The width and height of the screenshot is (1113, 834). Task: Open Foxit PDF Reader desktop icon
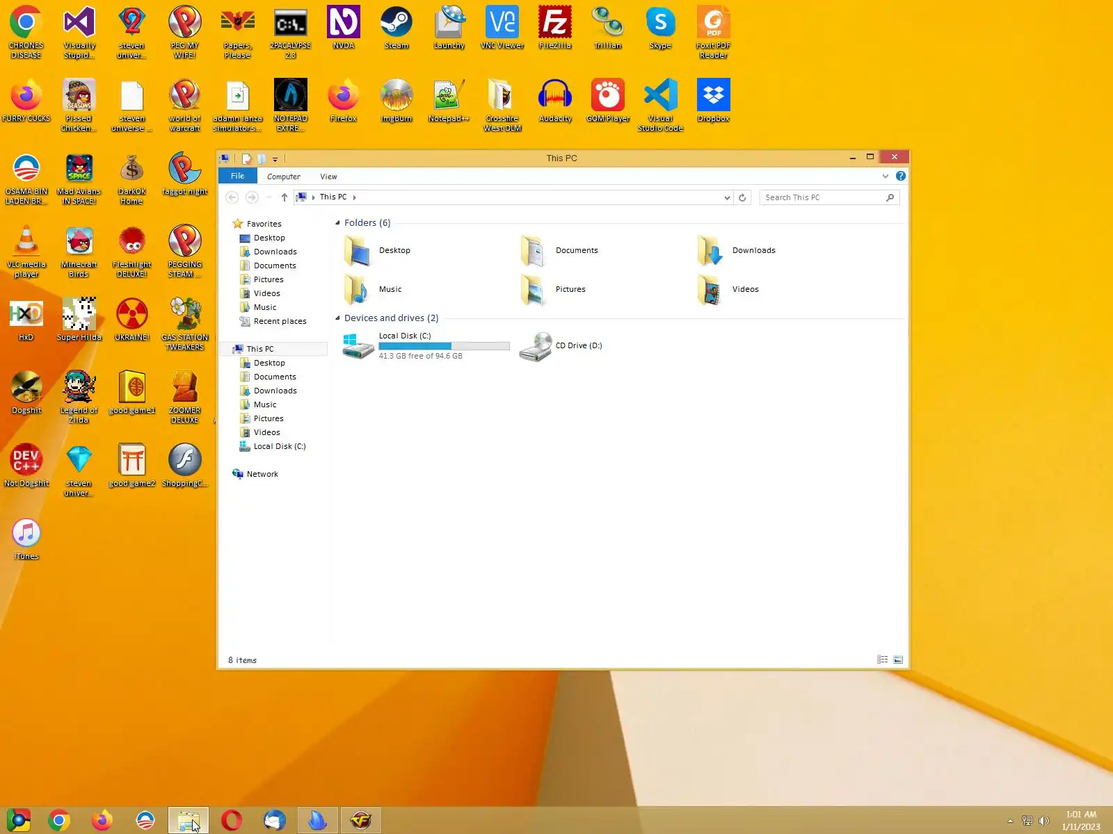pos(714,32)
